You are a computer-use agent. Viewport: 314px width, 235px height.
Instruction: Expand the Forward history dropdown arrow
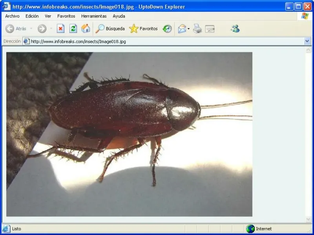51,29
